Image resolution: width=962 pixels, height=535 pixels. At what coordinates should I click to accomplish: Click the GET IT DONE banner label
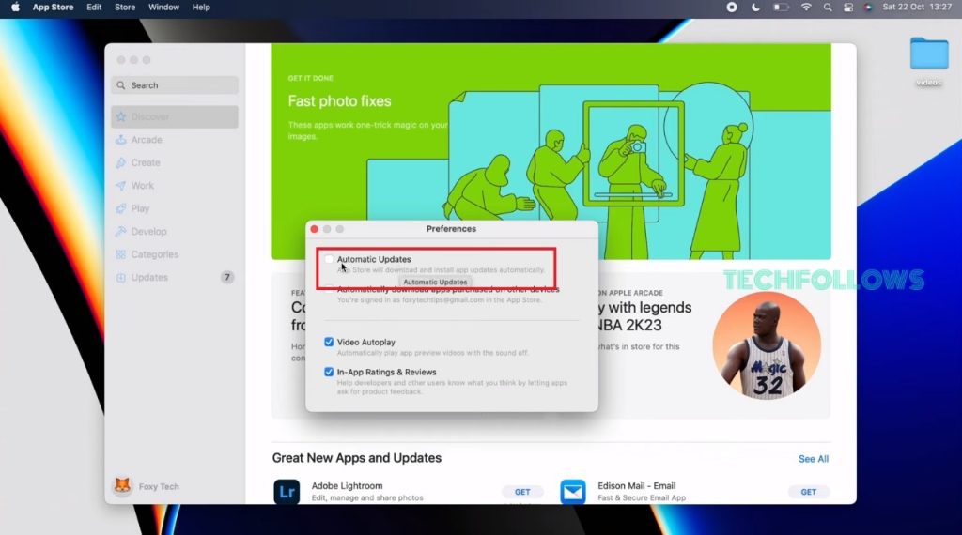click(x=310, y=78)
